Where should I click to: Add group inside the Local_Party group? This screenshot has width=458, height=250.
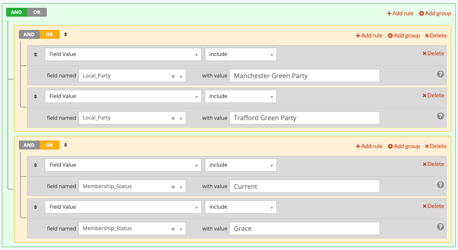click(x=404, y=35)
